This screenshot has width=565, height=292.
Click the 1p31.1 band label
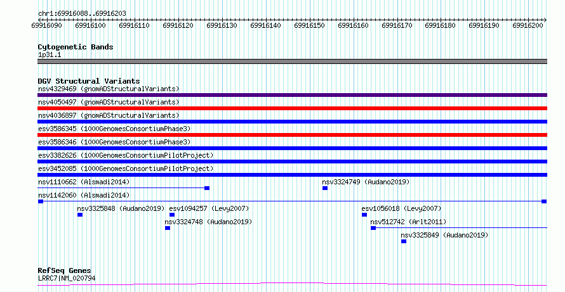click(x=50, y=54)
